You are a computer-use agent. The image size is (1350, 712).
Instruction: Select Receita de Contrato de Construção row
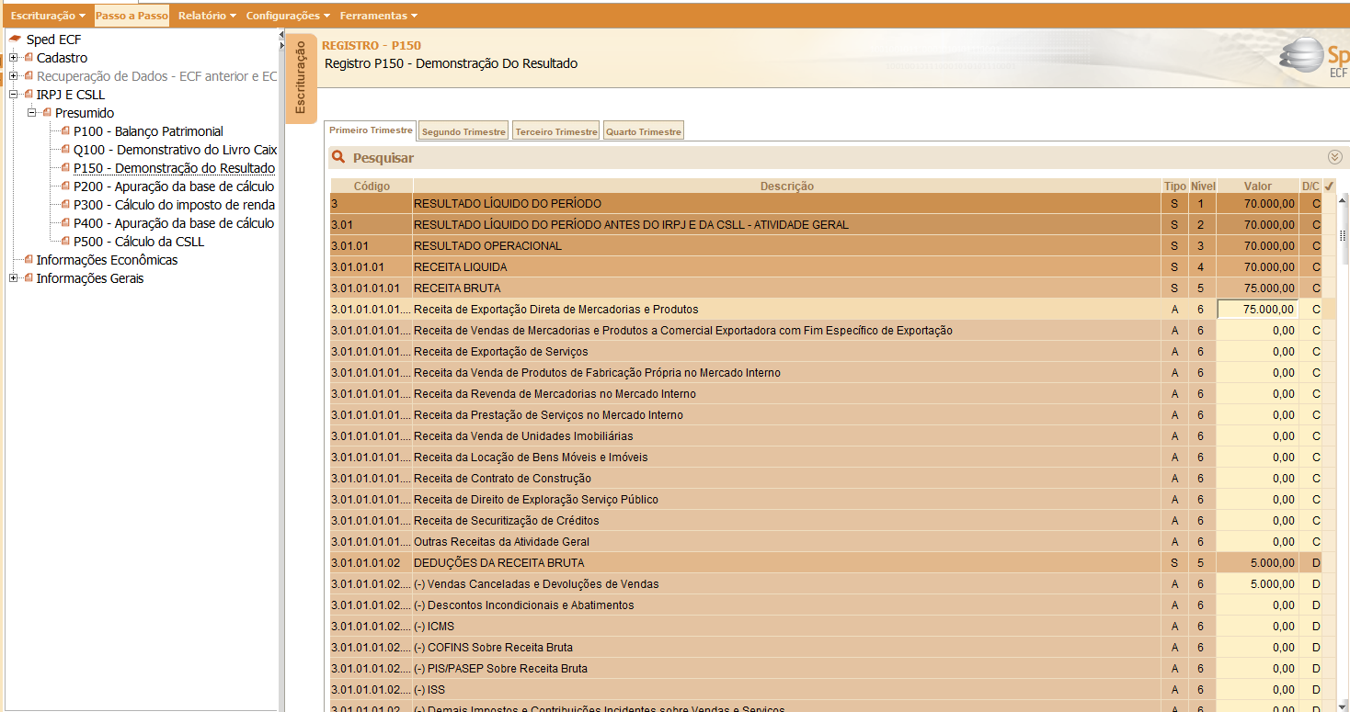click(832, 479)
